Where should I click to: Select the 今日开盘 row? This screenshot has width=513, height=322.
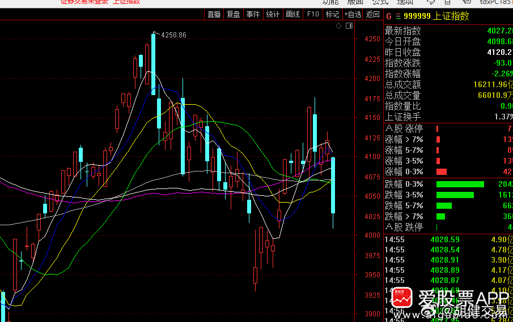click(448, 41)
